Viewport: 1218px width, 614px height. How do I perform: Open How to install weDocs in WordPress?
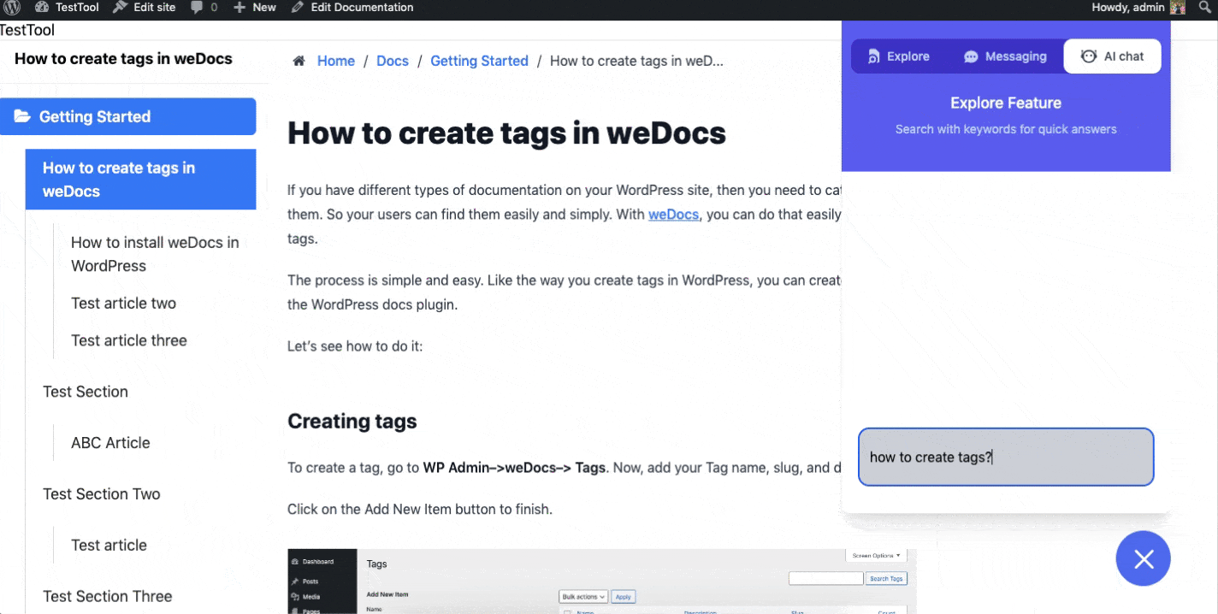pos(155,254)
